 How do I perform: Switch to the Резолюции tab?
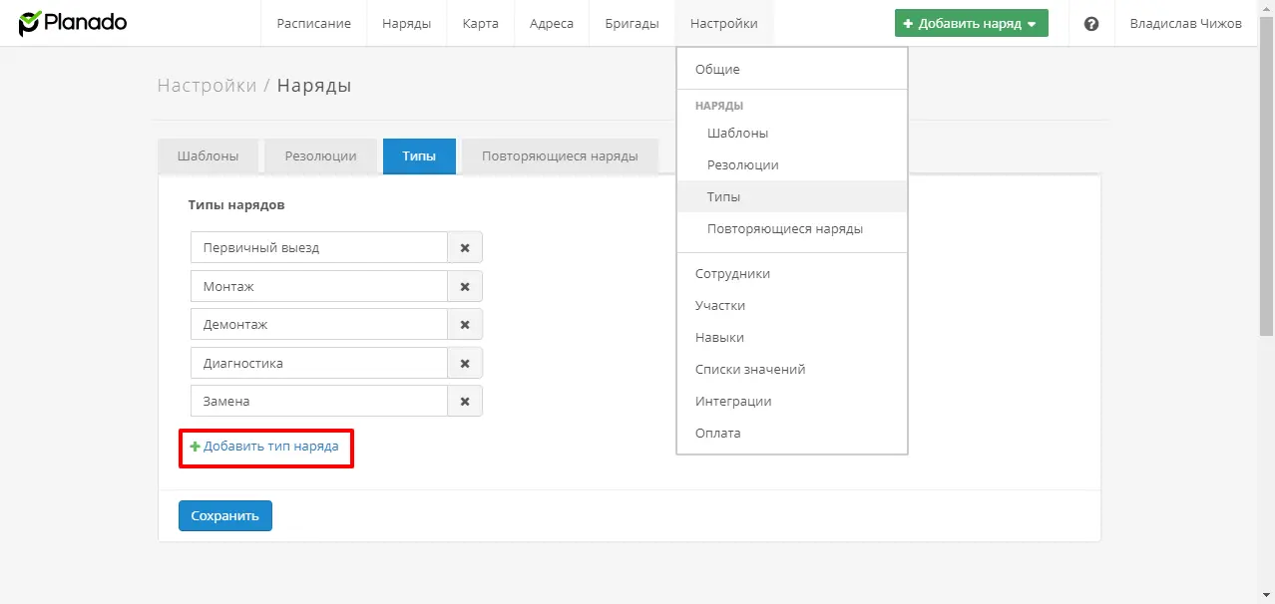click(x=320, y=156)
